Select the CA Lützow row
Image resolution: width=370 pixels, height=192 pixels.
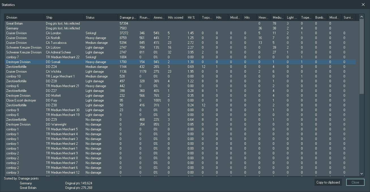tap(180, 48)
